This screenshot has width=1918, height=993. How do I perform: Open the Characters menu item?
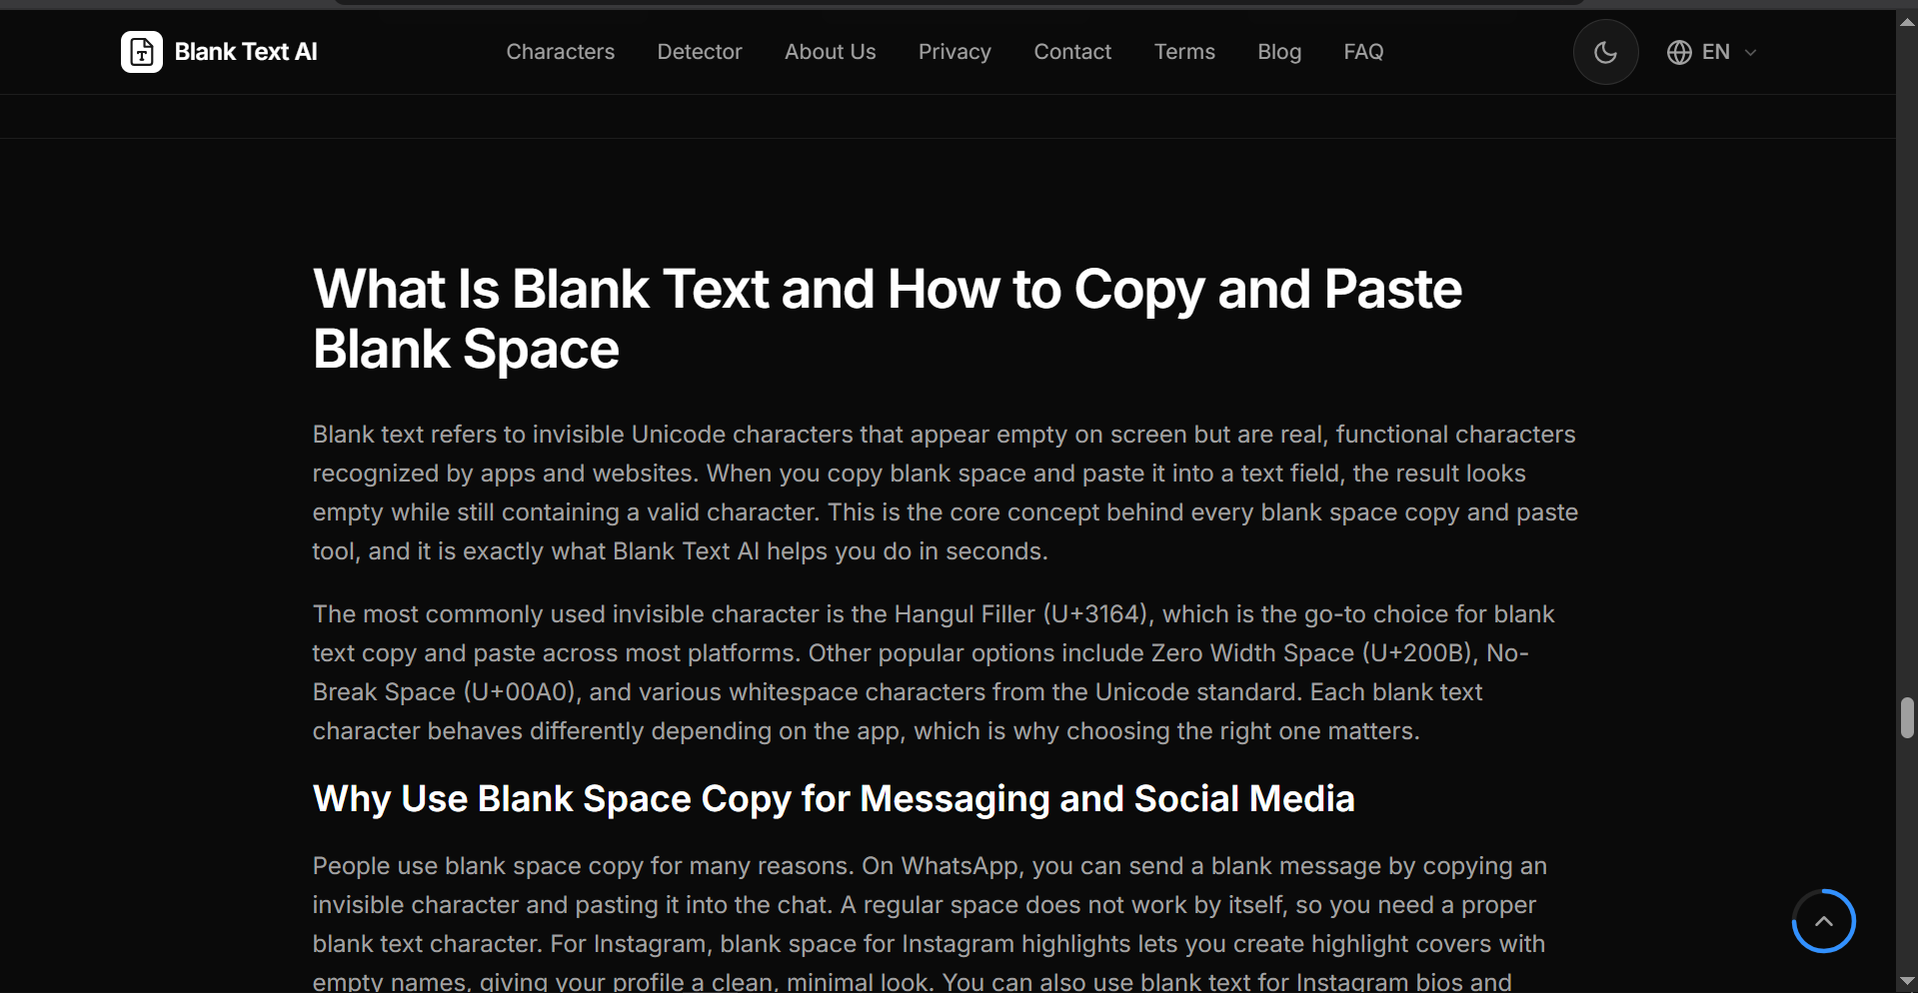(560, 52)
